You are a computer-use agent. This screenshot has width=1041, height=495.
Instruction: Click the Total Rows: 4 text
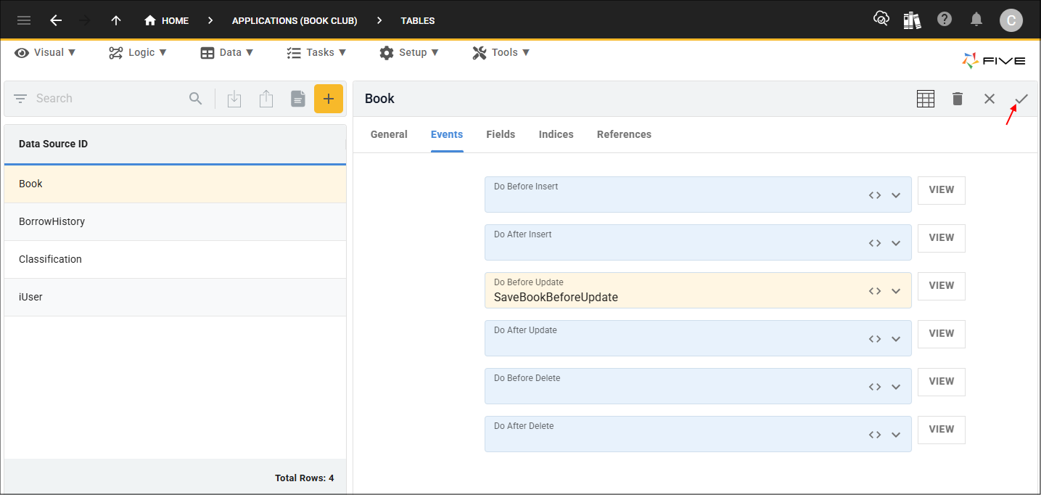point(305,478)
